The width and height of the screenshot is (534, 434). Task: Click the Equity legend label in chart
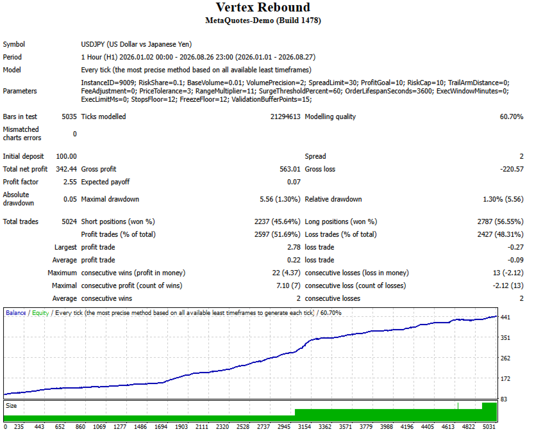[x=40, y=313]
